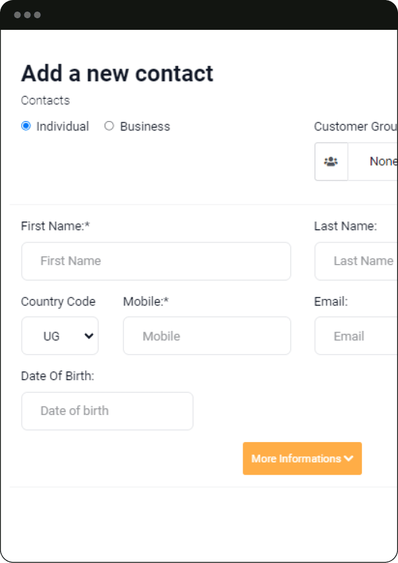Open the Country Code UG dropdown

tap(60, 336)
